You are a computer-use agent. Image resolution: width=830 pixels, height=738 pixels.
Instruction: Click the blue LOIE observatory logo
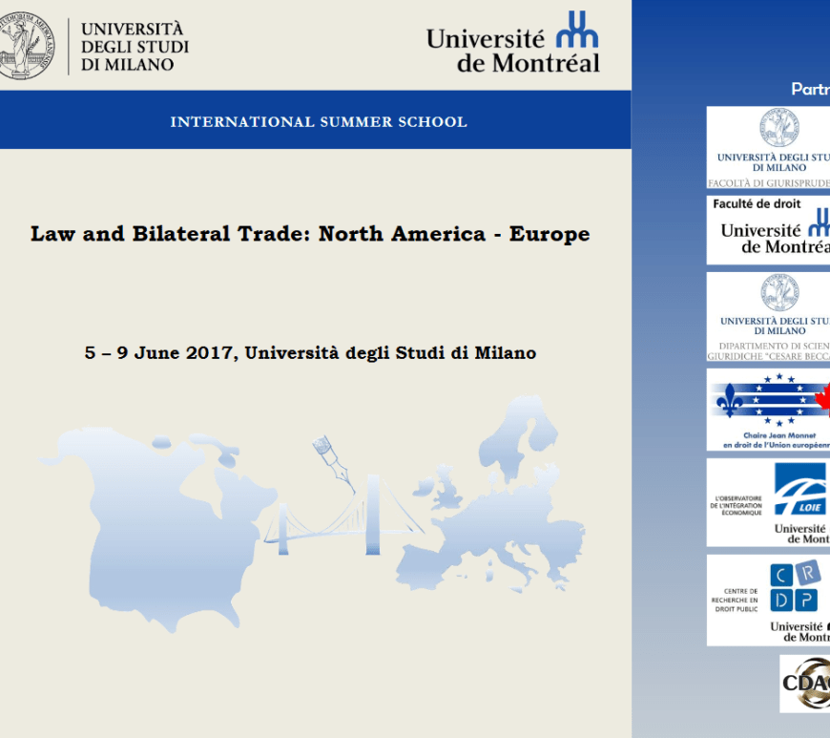799,489
